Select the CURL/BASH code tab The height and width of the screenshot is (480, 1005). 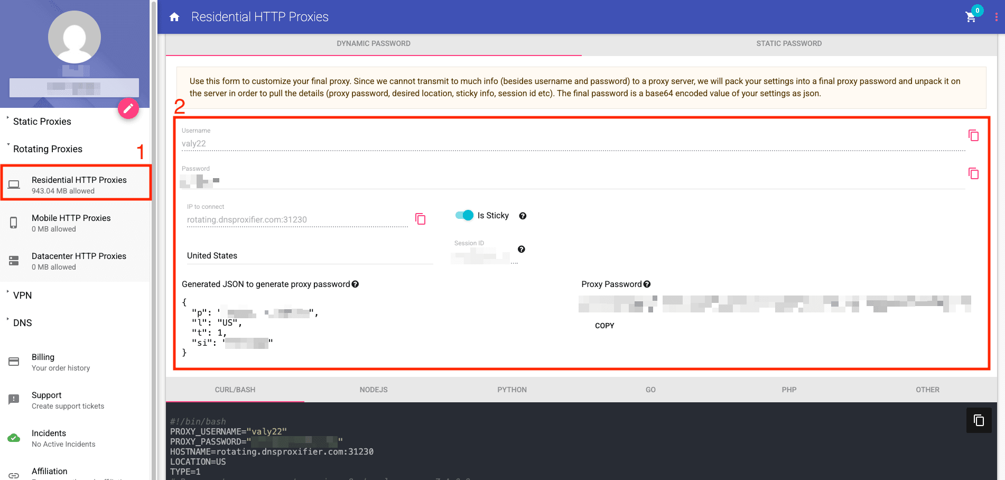pyautogui.click(x=235, y=390)
